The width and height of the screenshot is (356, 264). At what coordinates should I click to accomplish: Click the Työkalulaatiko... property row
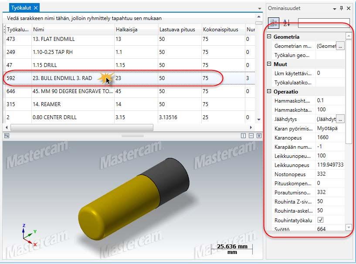[309, 82]
